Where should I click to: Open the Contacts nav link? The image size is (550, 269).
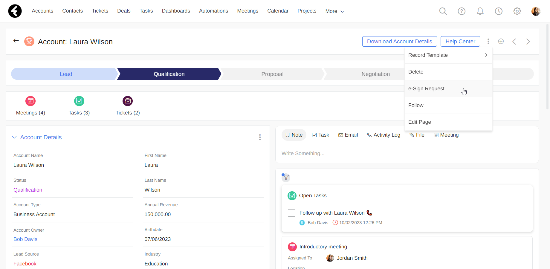[x=73, y=11]
